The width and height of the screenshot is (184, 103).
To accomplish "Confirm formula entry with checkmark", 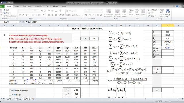I will coord(26,22).
